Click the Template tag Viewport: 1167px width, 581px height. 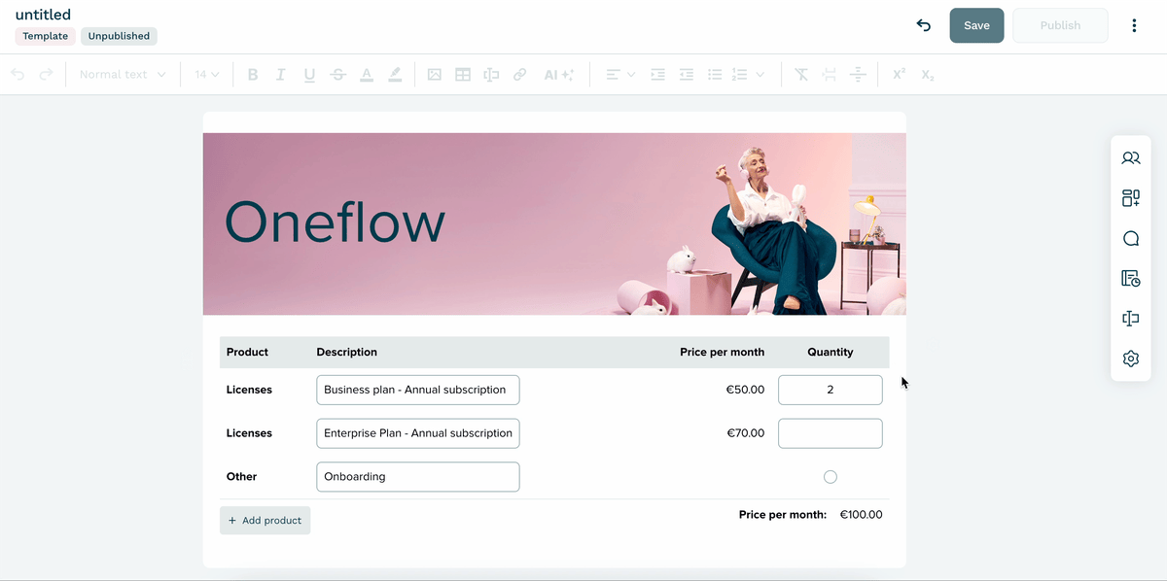(x=46, y=36)
